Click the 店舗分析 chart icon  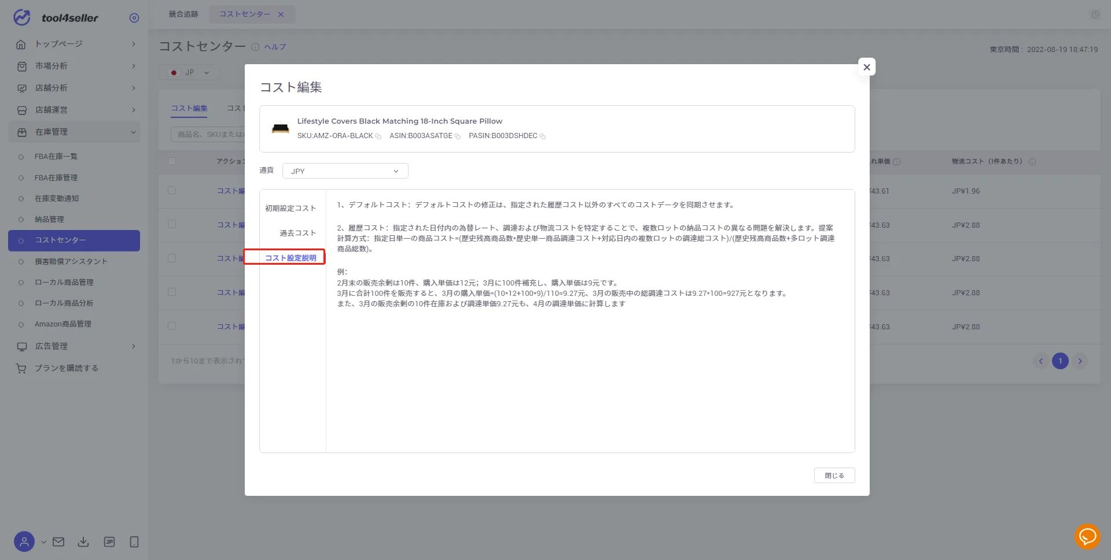pyautogui.click(x=21, y=88)
